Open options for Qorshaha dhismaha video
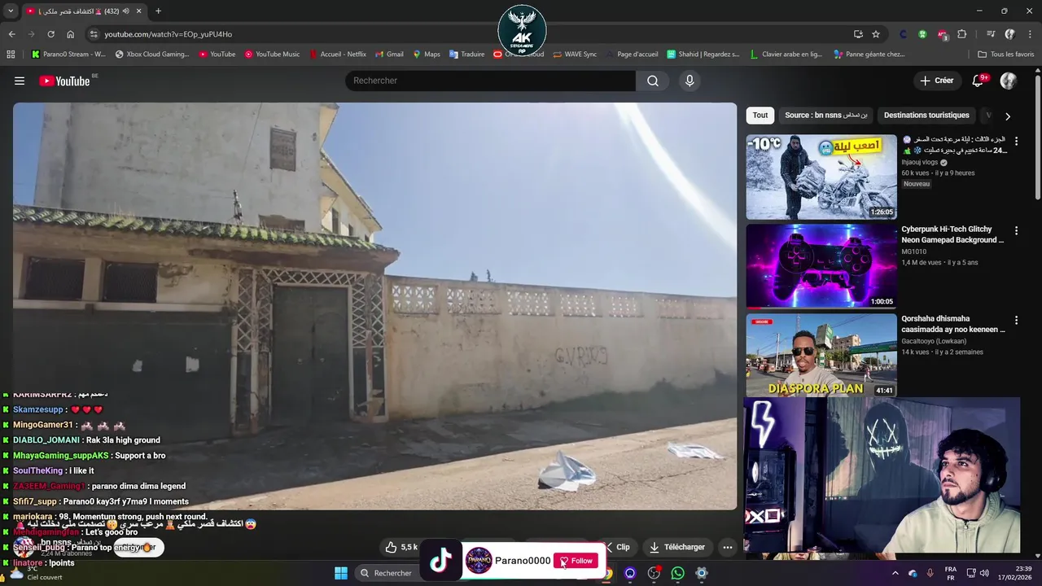The width and height of the screenshot is (1042, 586). pos(1016,320)
